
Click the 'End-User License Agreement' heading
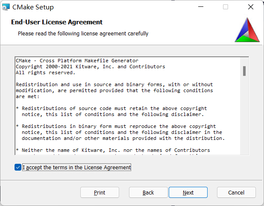(57, 22)
